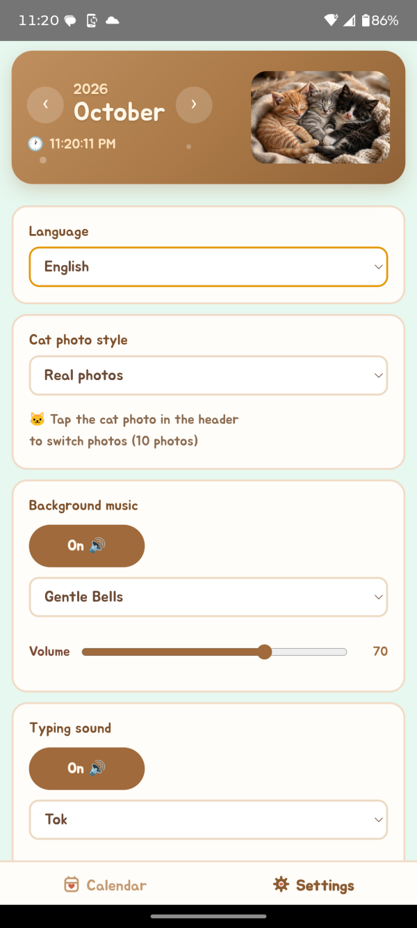Turn off Typing sound toggle

[87, 769]
